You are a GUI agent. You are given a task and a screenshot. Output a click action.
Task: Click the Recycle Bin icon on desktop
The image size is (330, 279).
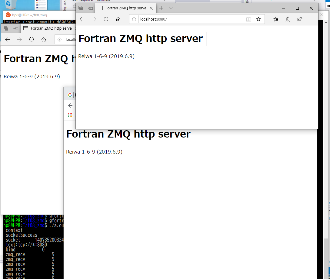click(9, 5)
